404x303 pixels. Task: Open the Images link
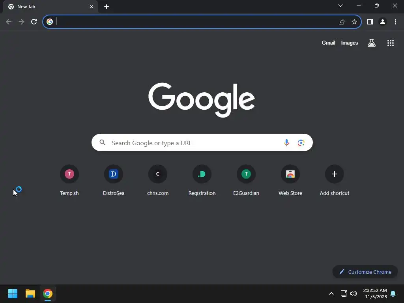[x=350, y=43]
